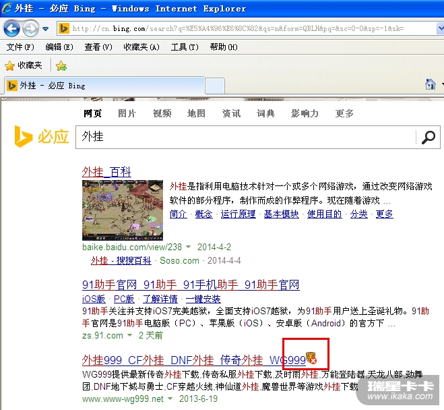Open the 概念 sublink
This screenshot has height=410, width=444.
click(204, 214)
